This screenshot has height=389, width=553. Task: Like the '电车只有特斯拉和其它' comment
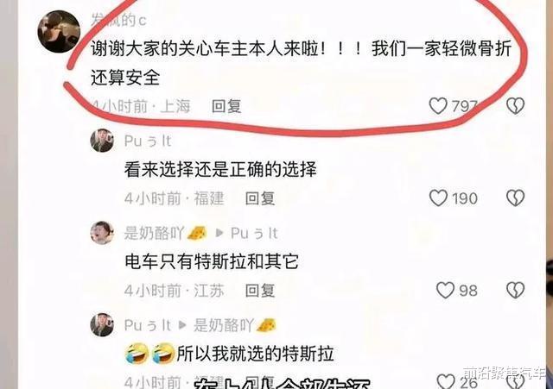pos(445,291)
